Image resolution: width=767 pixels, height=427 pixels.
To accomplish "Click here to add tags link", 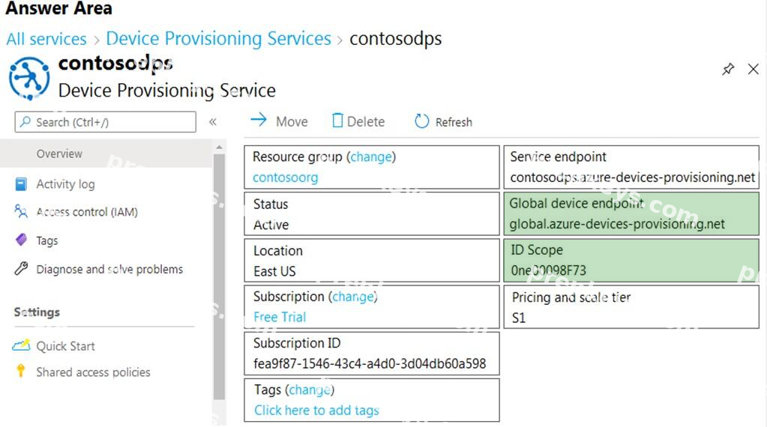I will (316, 411).
